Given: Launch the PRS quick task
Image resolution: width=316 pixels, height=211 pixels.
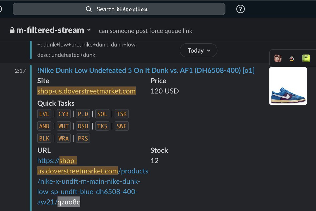Looking at the screenshot, I should (x=83, y=138).
